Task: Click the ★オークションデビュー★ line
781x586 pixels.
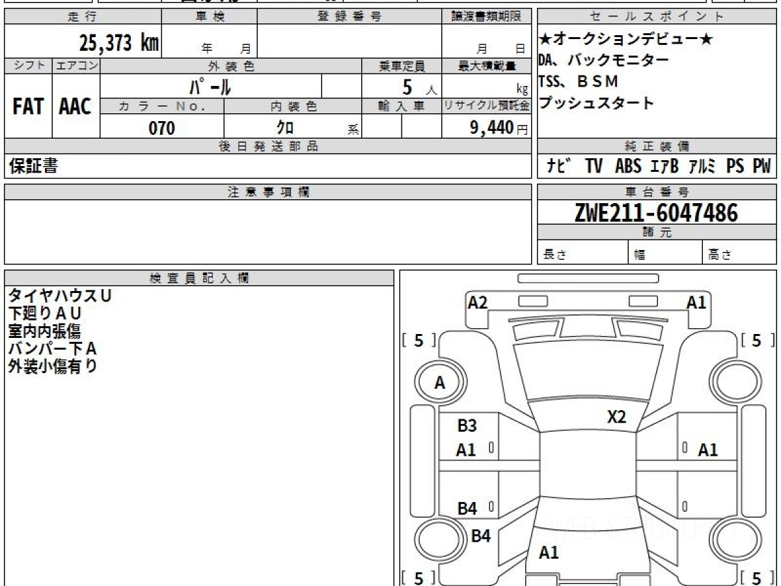Action: 626,40
